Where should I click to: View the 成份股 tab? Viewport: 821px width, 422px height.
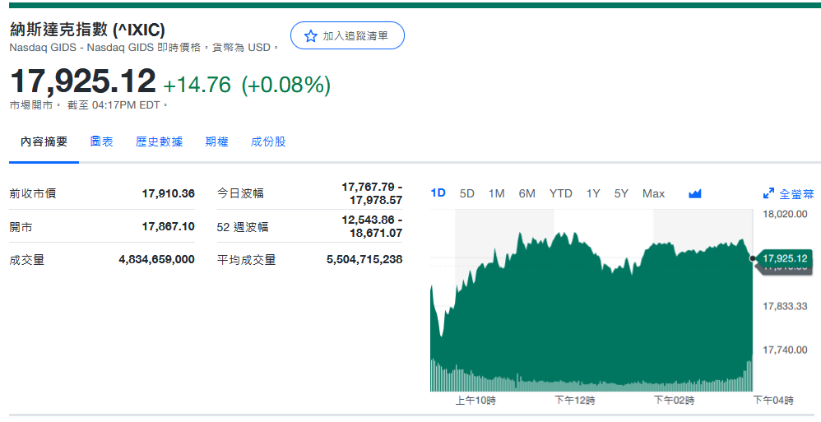(x=268, y=141)
